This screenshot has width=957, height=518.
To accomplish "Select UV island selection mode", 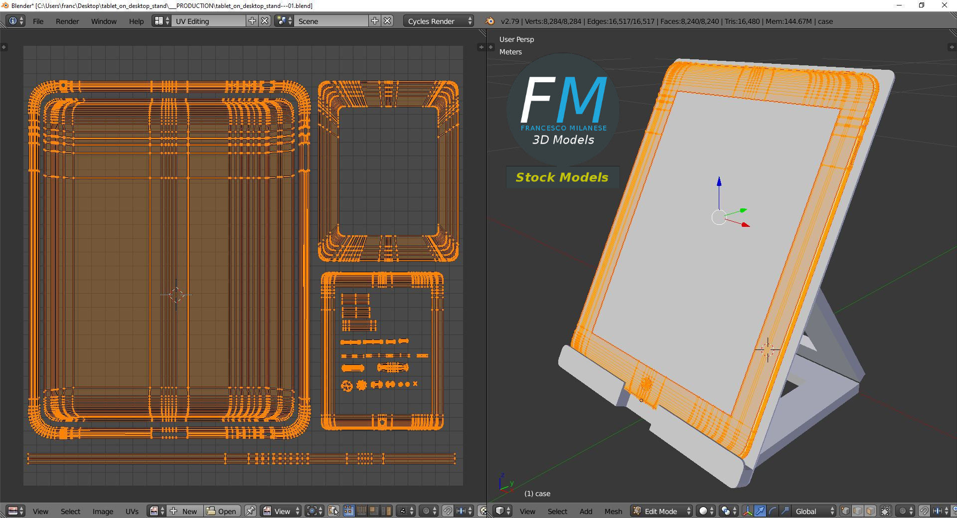I will point(386,511).
